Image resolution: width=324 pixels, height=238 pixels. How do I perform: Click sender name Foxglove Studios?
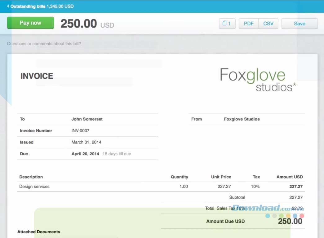tap(242, 119)
